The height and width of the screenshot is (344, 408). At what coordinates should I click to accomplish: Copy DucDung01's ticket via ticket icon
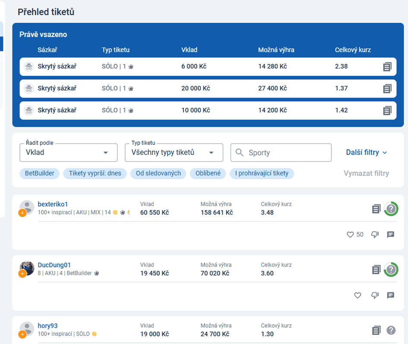pos(376,269)
